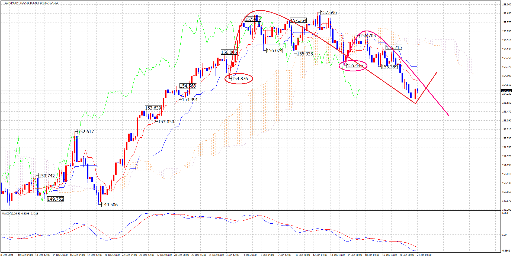Click the 152.617 price label
This screenshot has width=513, height=258.
click(86, 132)
